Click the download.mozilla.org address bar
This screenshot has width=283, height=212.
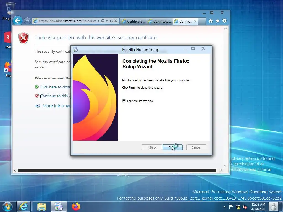coord(69,21)
